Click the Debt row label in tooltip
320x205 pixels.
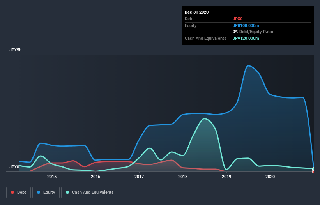point(189,19)
